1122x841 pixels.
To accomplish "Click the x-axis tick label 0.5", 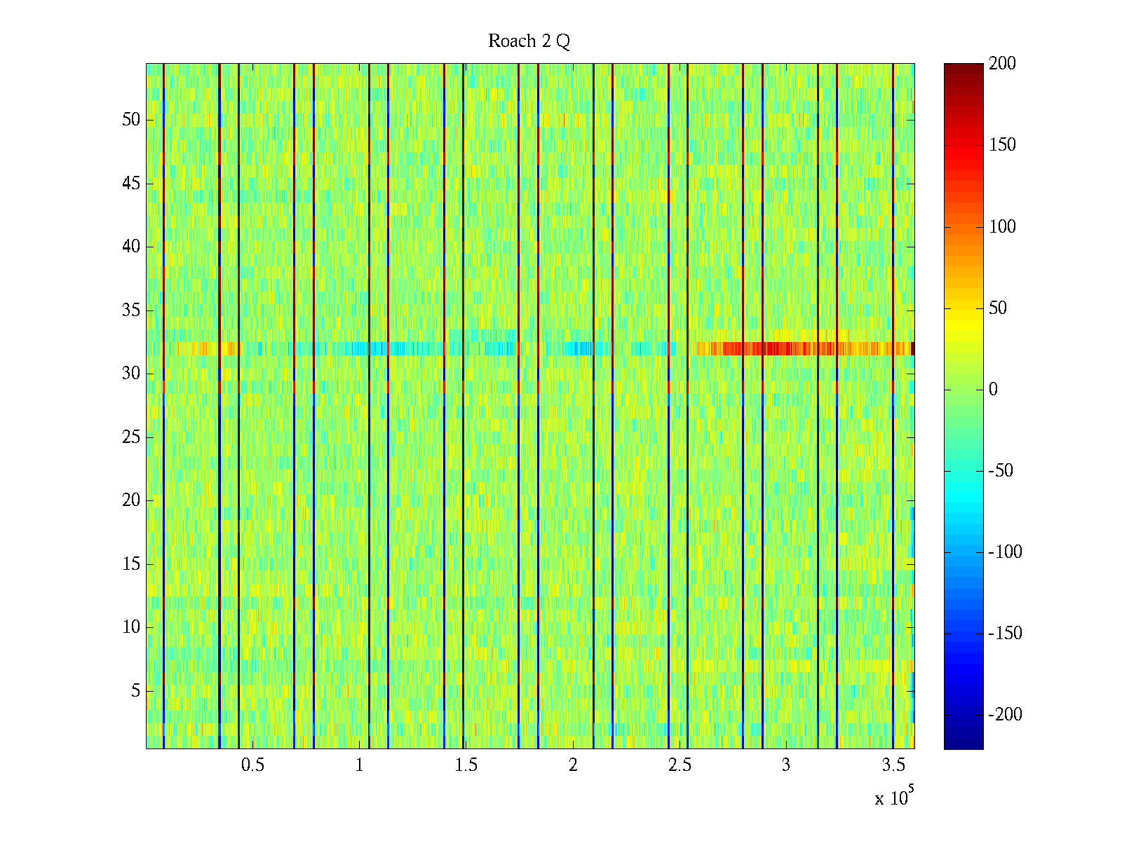I will point(252,765).
